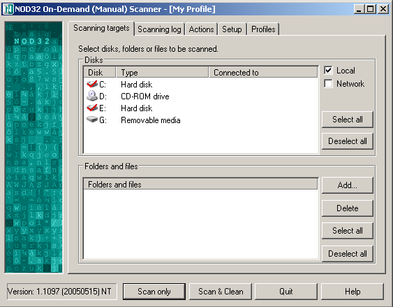Minimize the NOD32 scanner window
Image resolution: width=393 pixels, height=307 pixels.
359,9
